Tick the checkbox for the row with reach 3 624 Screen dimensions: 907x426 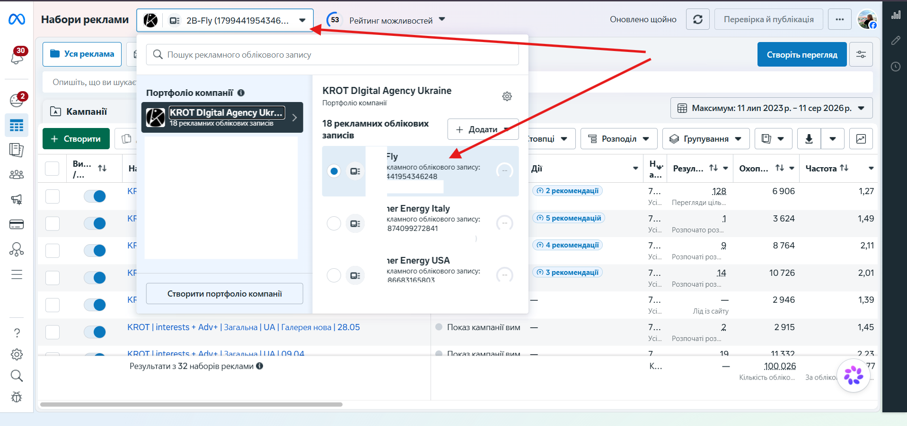coord(53,223)
